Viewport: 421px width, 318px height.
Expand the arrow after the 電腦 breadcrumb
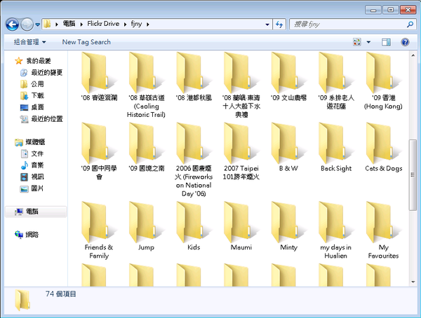[81, 25]
